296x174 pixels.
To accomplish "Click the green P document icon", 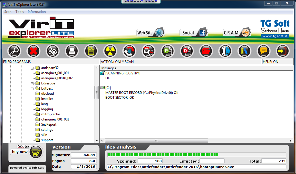I will tap(168, 51).
